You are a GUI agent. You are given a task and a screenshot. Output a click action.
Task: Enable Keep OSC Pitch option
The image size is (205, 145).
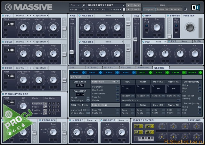coord(178,100)
